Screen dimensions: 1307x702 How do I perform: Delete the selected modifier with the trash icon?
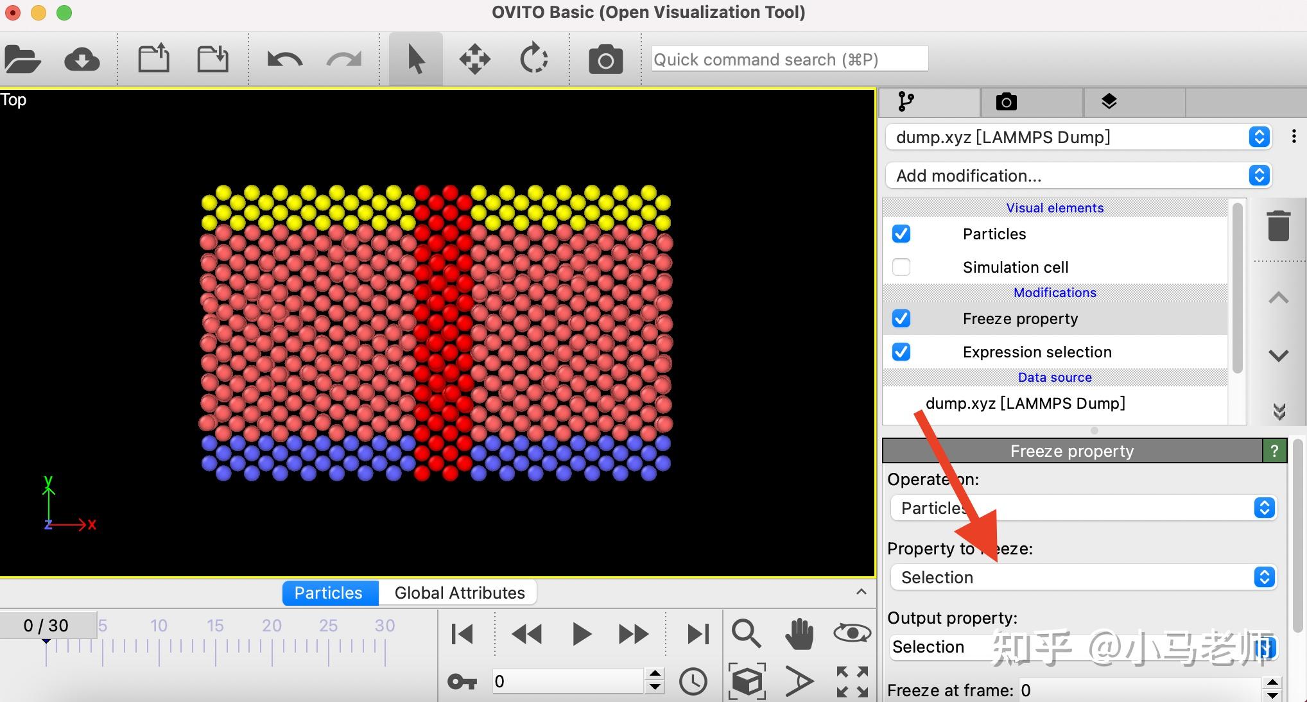[x=1278, y=226]
